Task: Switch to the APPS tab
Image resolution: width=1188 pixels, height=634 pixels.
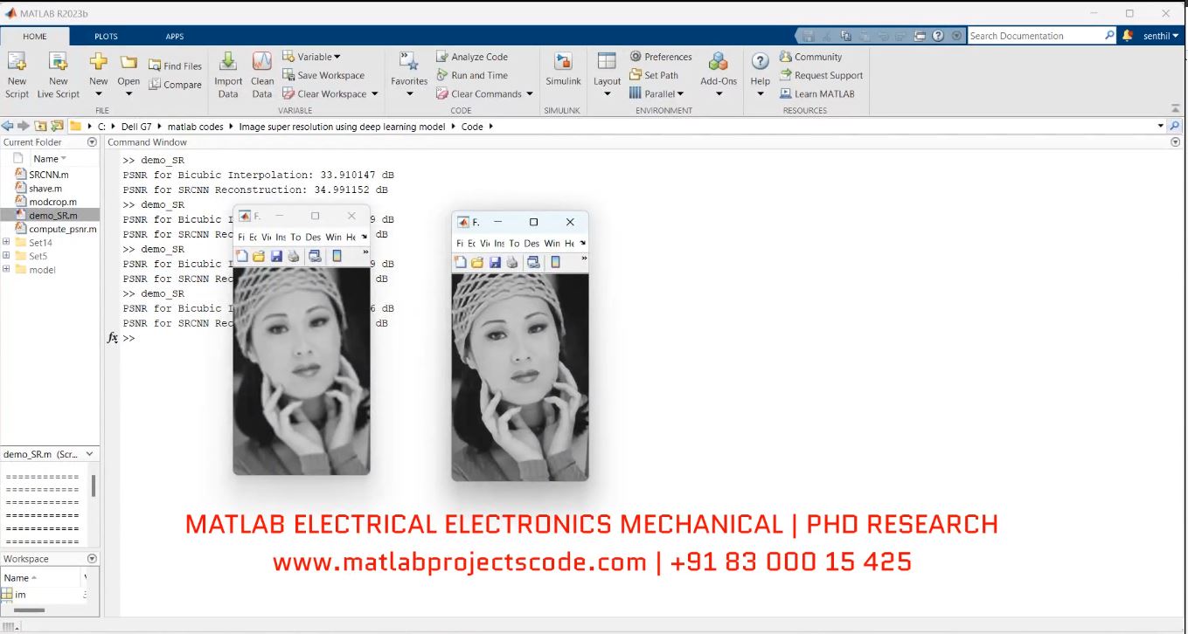Action: tap(175, 36)
